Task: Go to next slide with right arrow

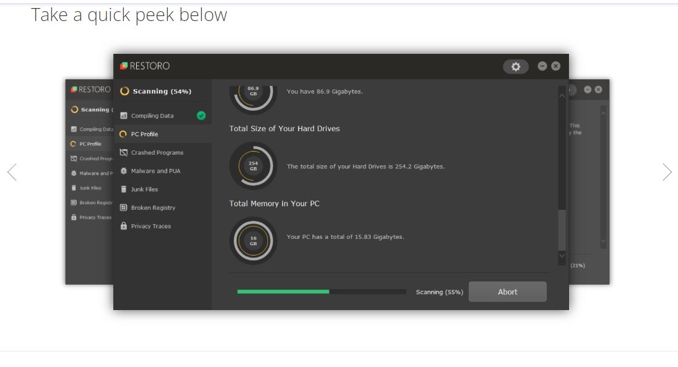Action: point(667,172)
